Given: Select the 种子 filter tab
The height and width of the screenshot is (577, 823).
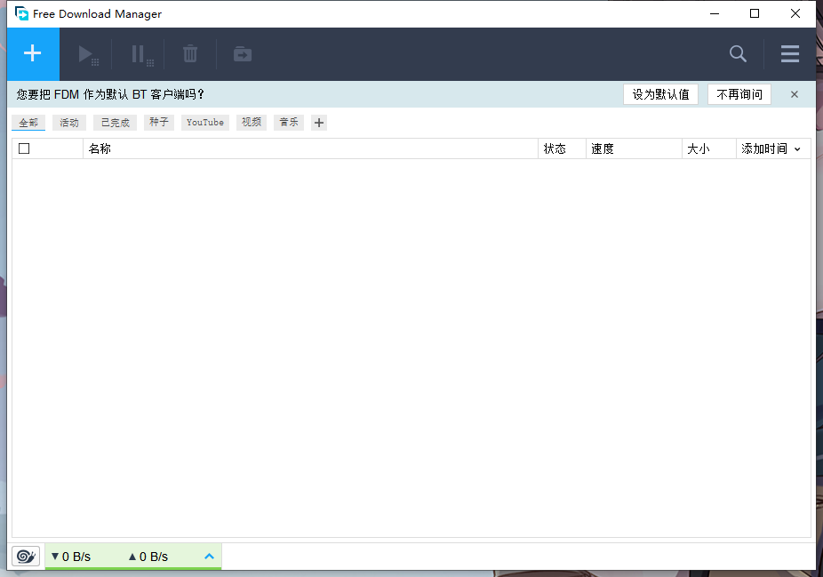Looking at the screenshot, I should [x=158, y=123].
